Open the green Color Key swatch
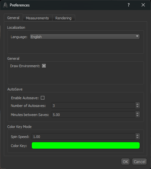 pos(86,145)
